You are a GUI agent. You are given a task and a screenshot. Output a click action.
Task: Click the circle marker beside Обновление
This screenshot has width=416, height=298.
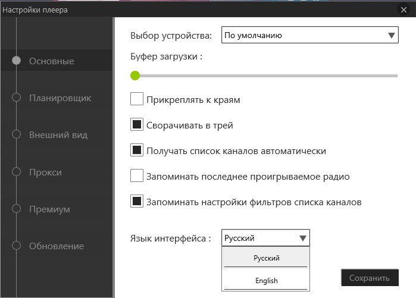16,246
